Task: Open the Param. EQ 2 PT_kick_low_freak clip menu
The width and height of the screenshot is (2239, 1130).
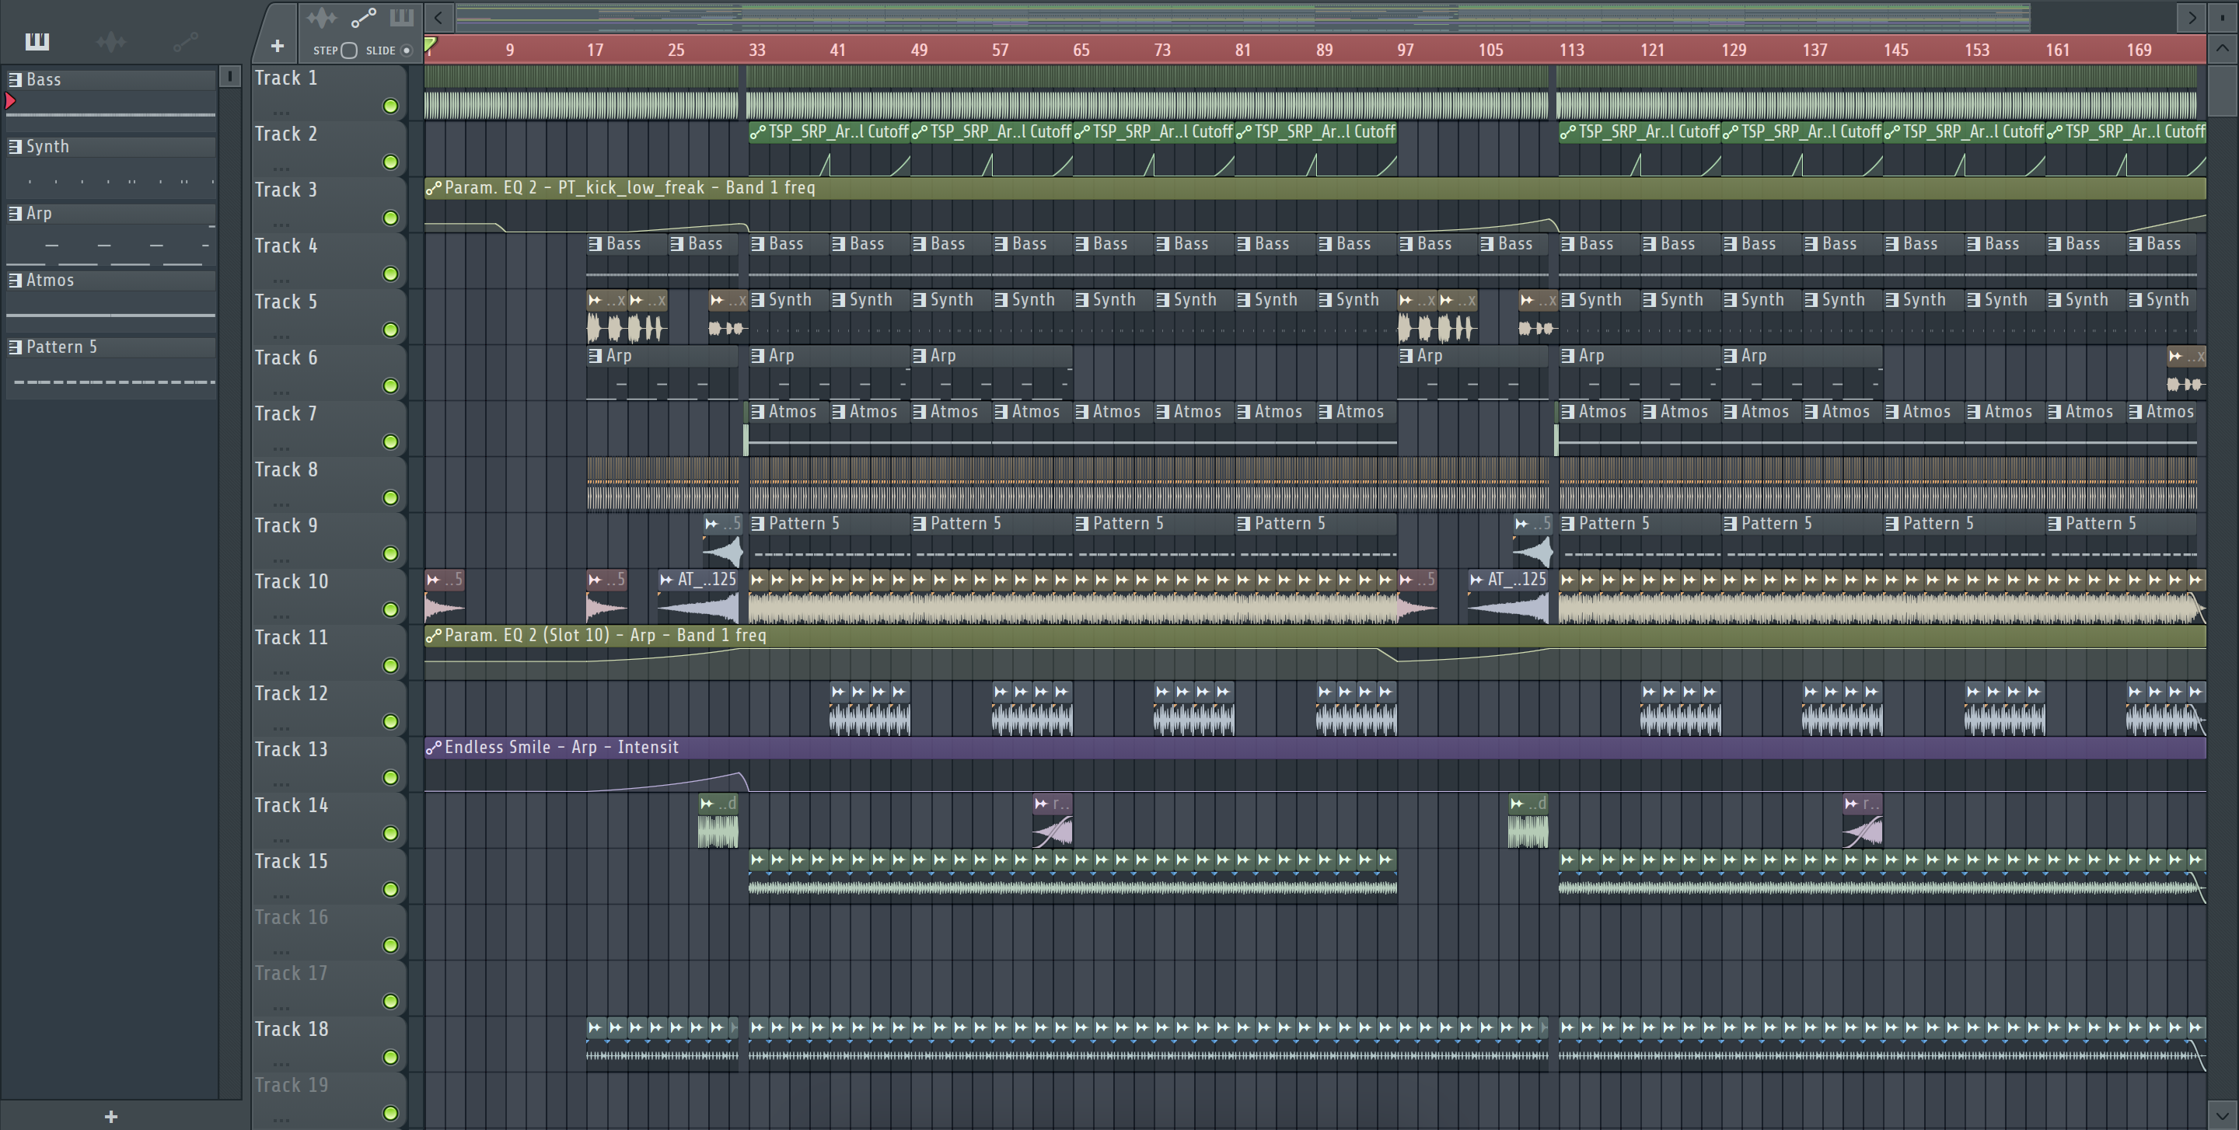Action: [x=434, y=187]
